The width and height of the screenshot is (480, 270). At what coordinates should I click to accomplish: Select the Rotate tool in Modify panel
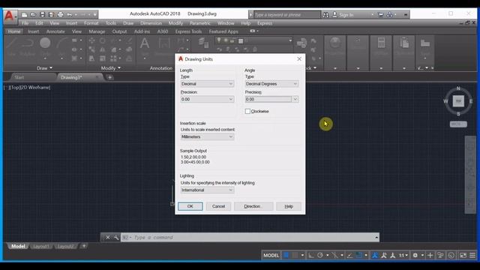[103, 40]
